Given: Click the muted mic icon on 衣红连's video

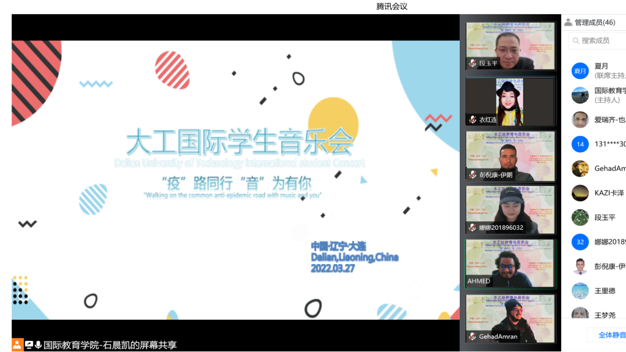Looking at the screenshot, I should click(472, 120).
